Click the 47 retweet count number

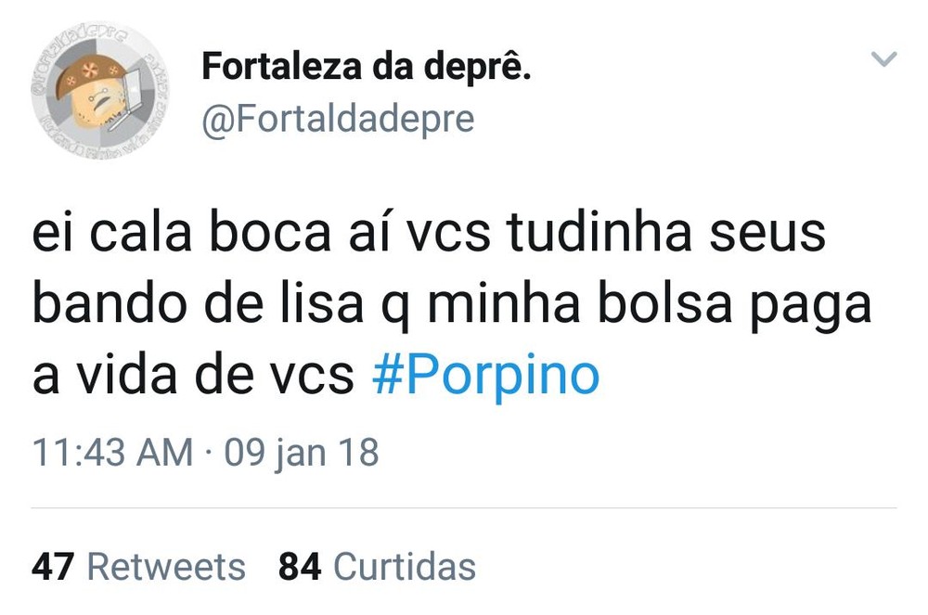53,566
